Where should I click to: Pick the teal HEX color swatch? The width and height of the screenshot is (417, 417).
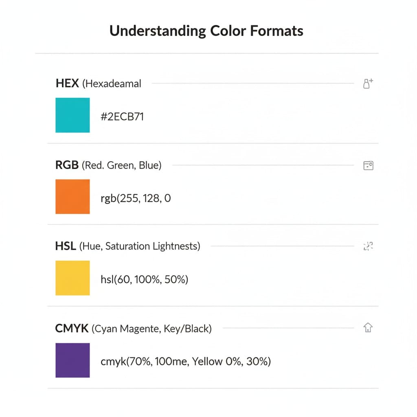tap(72, 115)
